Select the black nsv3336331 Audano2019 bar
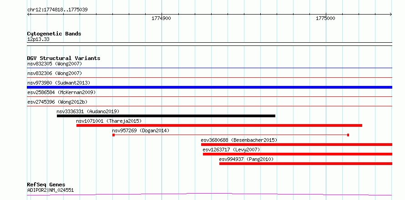This screenshot has width=405, height=200. pyautogui.click(x=166, y=116)
